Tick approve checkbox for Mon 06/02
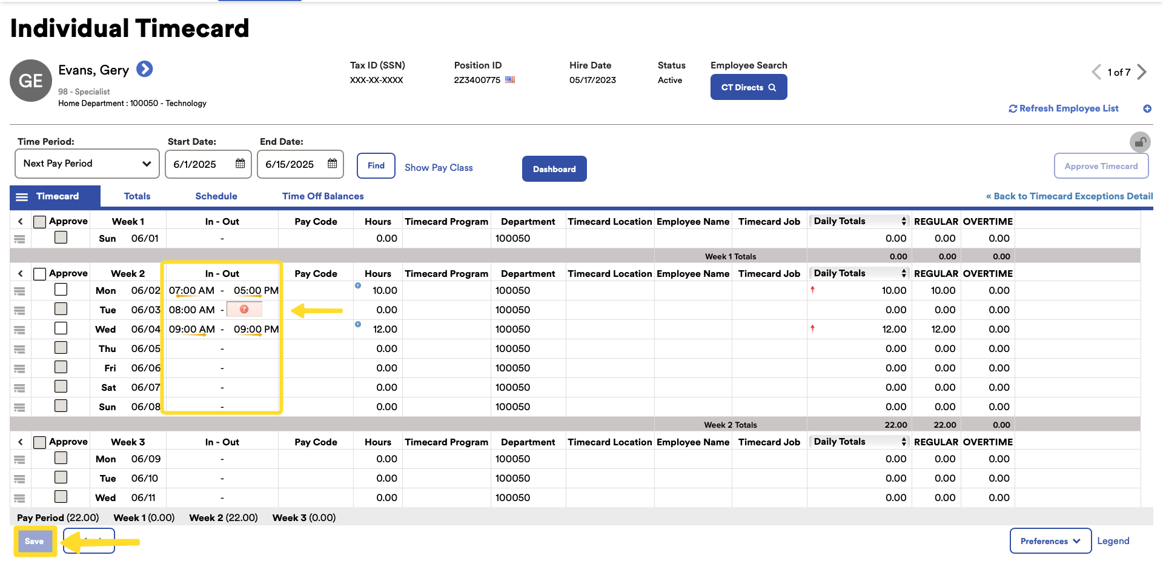This screenshot has height=578, width=1163. tap(61, 290)
